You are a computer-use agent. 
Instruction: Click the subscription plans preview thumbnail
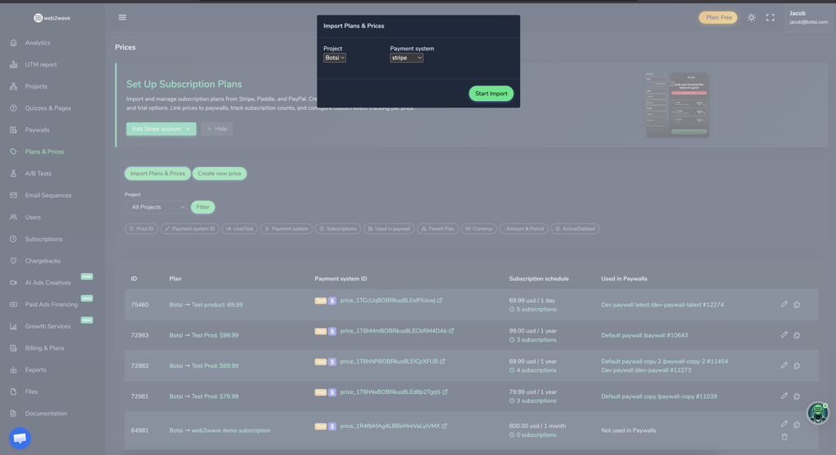point(677,105)
